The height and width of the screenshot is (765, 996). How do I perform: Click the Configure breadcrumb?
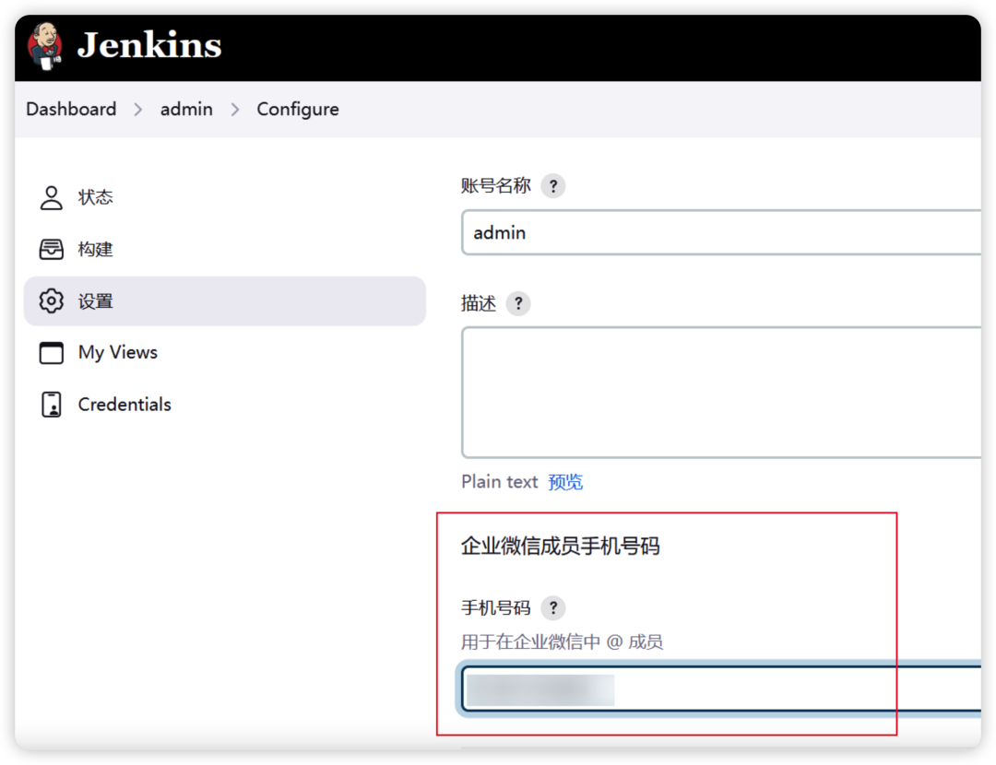coord(297,109)
